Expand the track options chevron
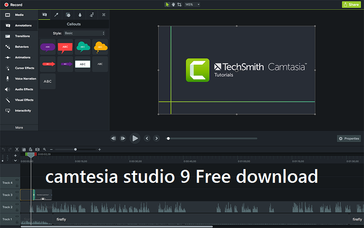The height and width of the screenshot is (228, 364). (15, 160)
